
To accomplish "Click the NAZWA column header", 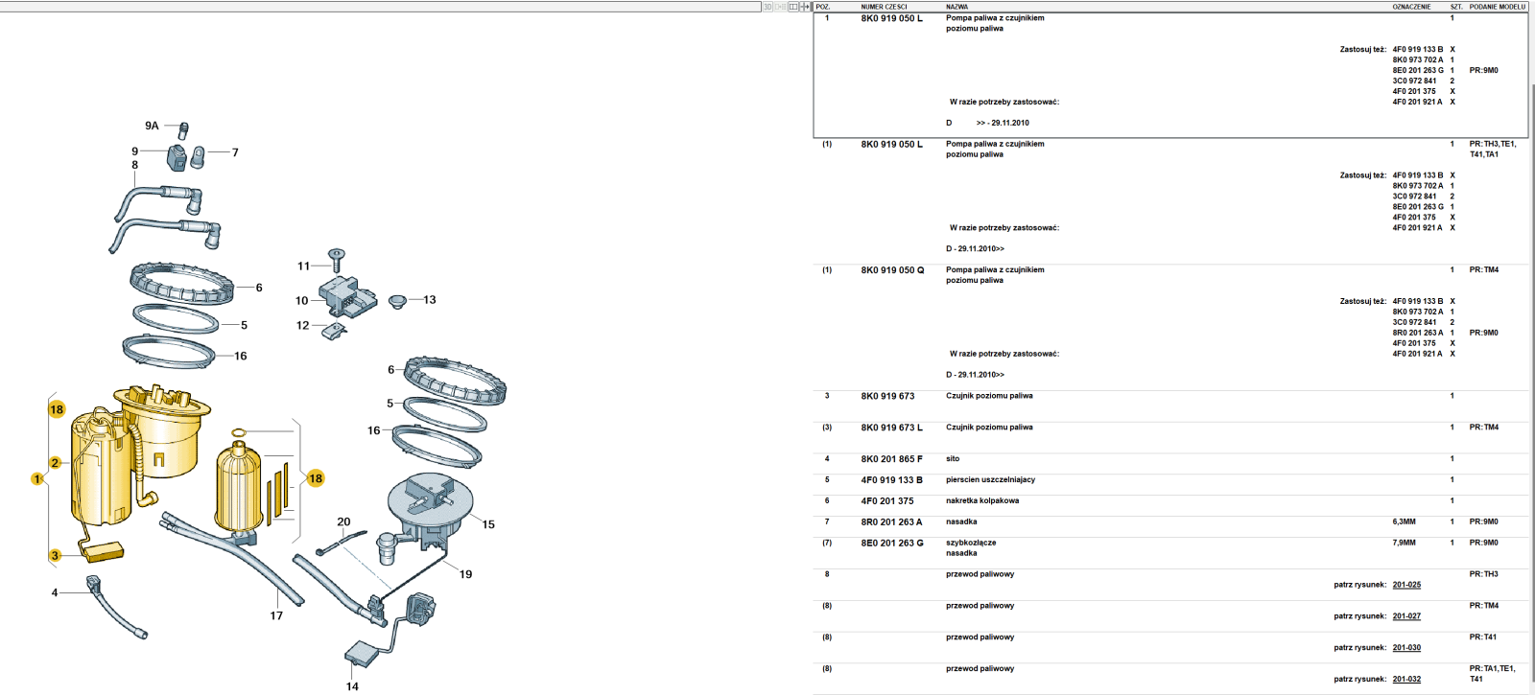I will (956, 7).
